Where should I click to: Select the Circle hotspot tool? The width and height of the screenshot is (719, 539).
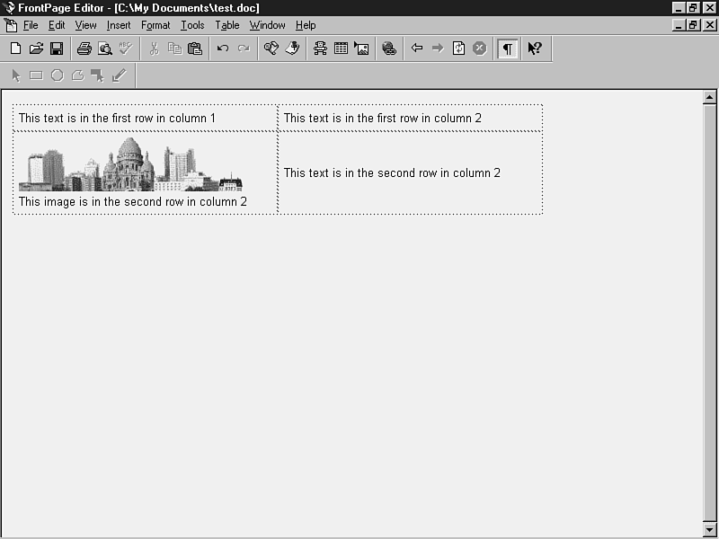coord(58,75)
